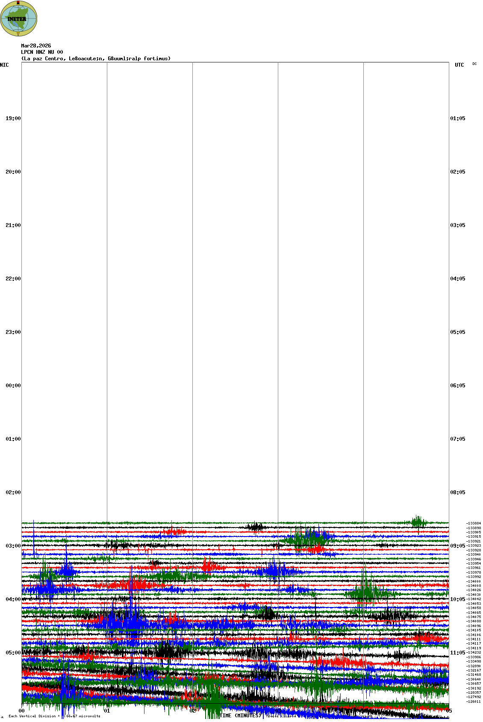Click the NIC local time column header

click(4, 65)
